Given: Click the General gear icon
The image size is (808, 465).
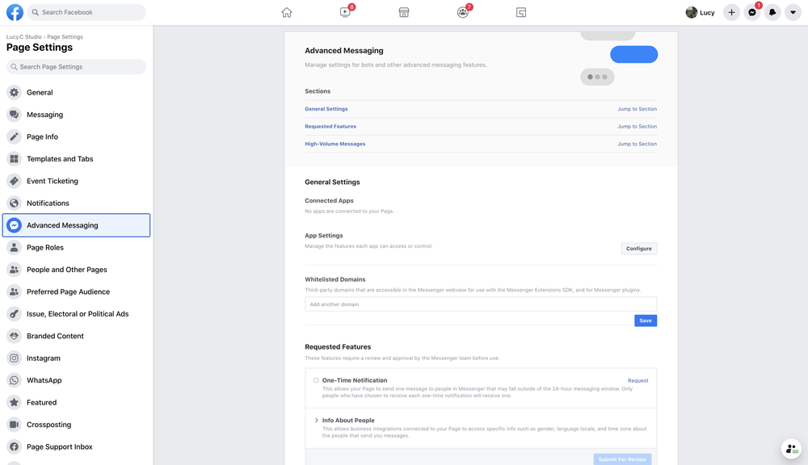Looking at the screenshot, I should (x=14, y=92).
